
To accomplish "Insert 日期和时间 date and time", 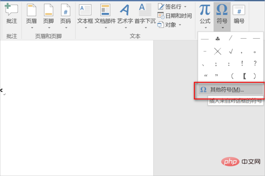I will (x=175, y=16).
